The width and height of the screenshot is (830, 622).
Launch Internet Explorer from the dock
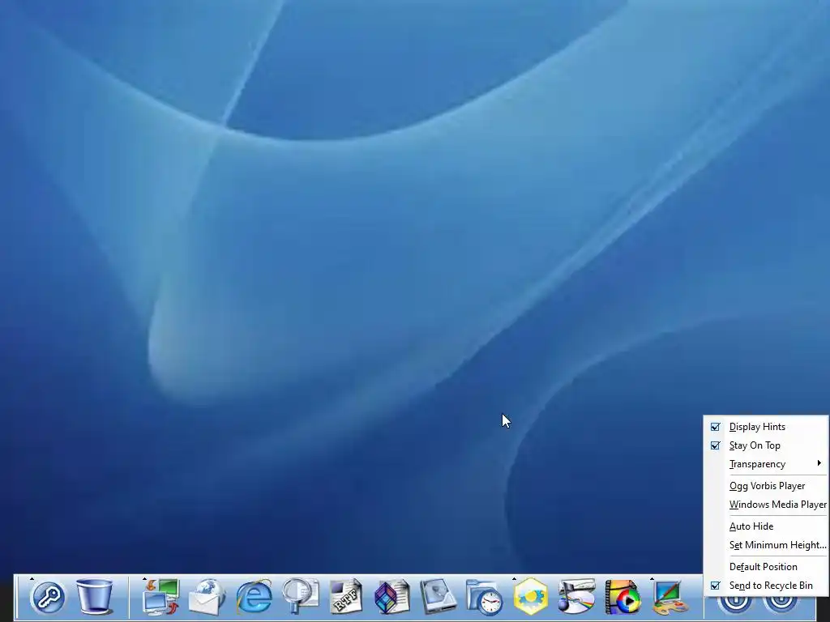tap(254, 597)
